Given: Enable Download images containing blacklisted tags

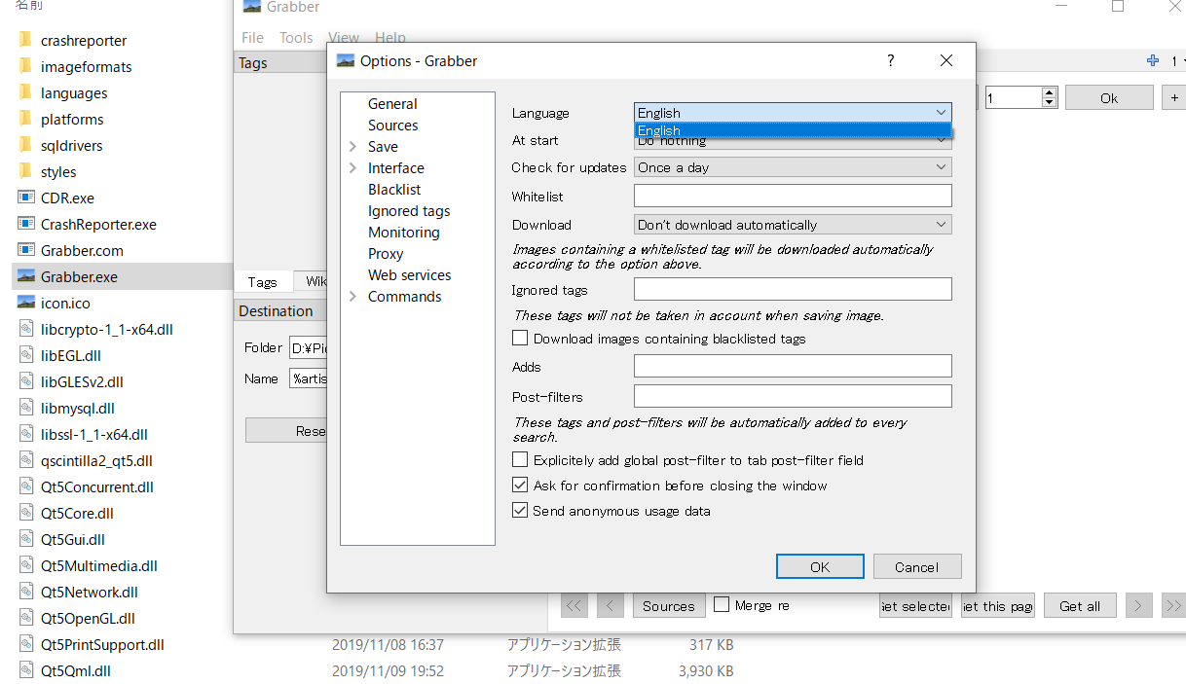Looking at the screenshot, I should click(x=520, y=339).
